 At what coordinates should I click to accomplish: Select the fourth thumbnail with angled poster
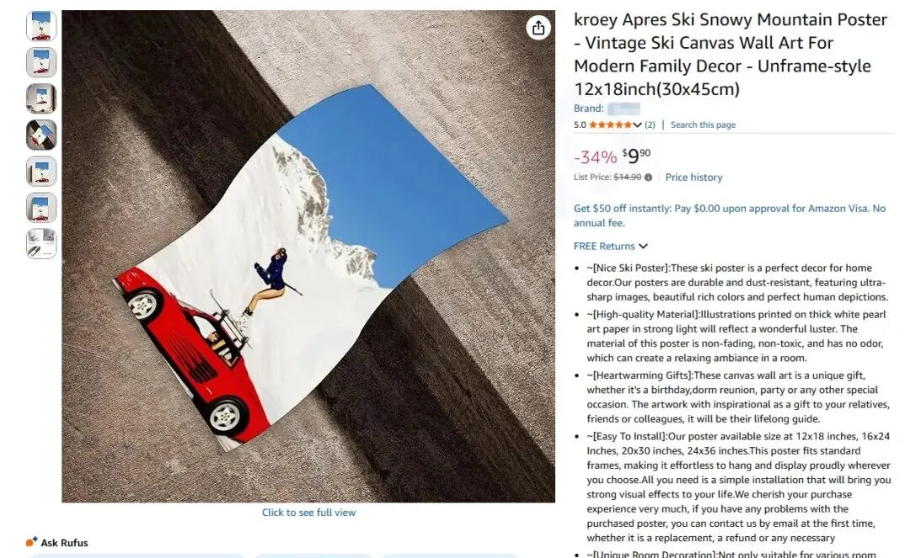click(41, 135)
